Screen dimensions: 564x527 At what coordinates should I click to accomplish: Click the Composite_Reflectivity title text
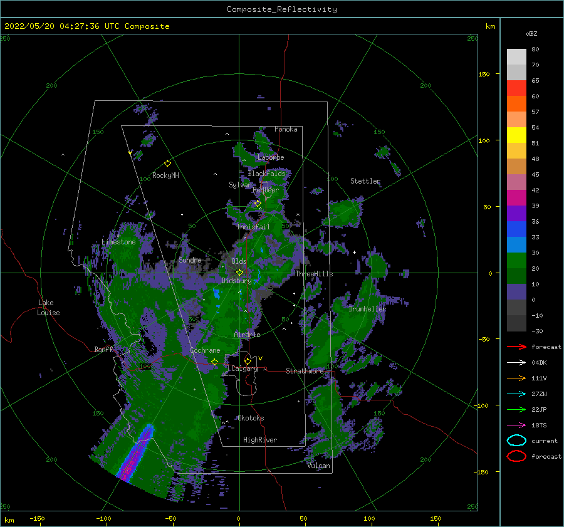(x=282, y=9)
